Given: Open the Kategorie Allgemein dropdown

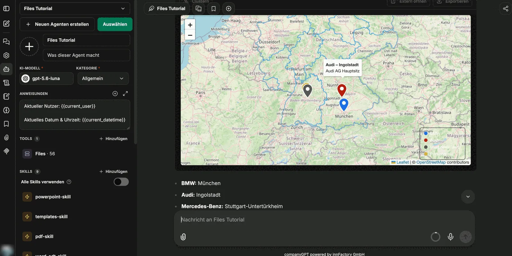Looking at the screenshot, I should click(103, 78).
